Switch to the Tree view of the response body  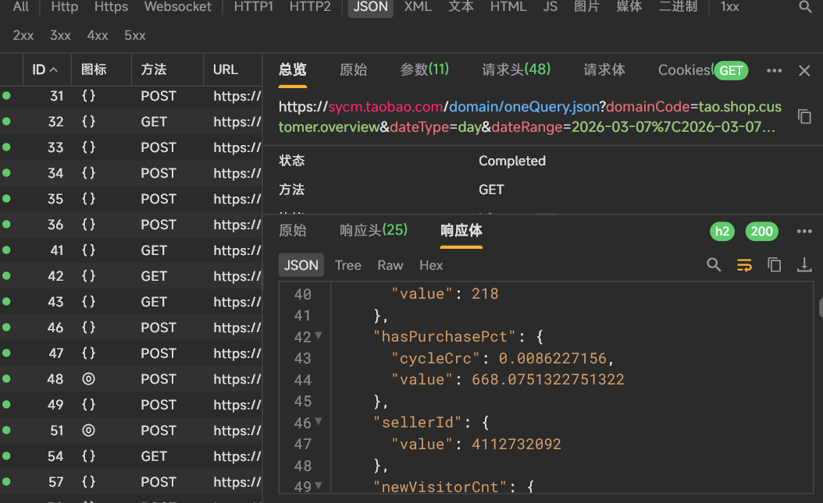point(347,264)
